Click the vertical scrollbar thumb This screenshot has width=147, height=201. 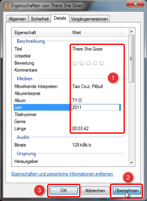point(131,59)
